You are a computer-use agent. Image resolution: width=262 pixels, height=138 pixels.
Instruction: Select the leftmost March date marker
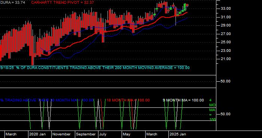pyautogui.click(x=11, y=134)
